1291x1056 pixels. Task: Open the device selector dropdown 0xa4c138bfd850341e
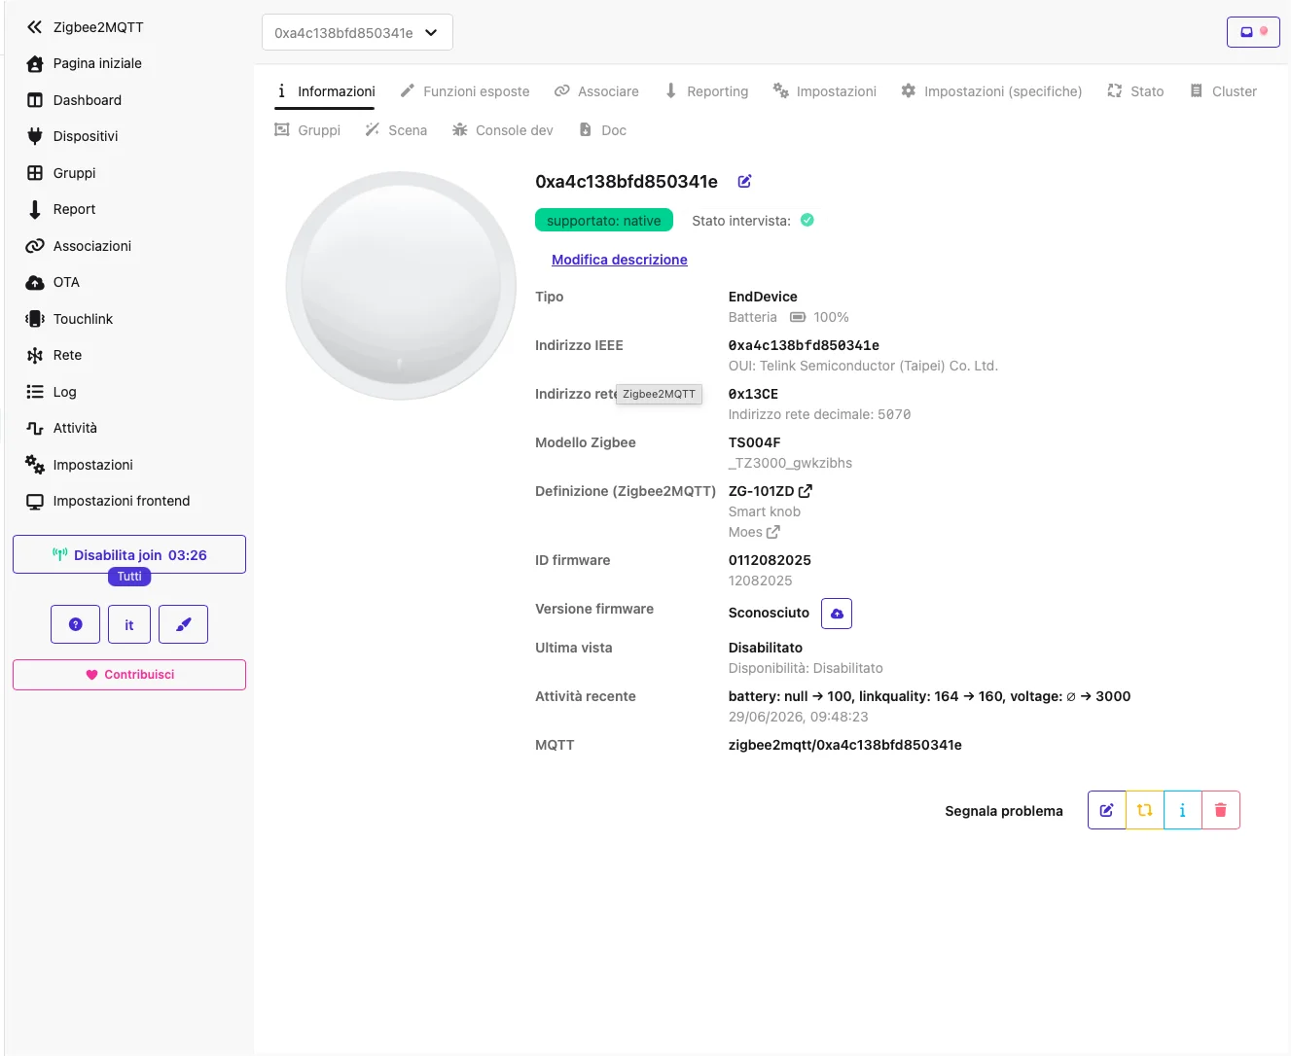pos(357,32)
